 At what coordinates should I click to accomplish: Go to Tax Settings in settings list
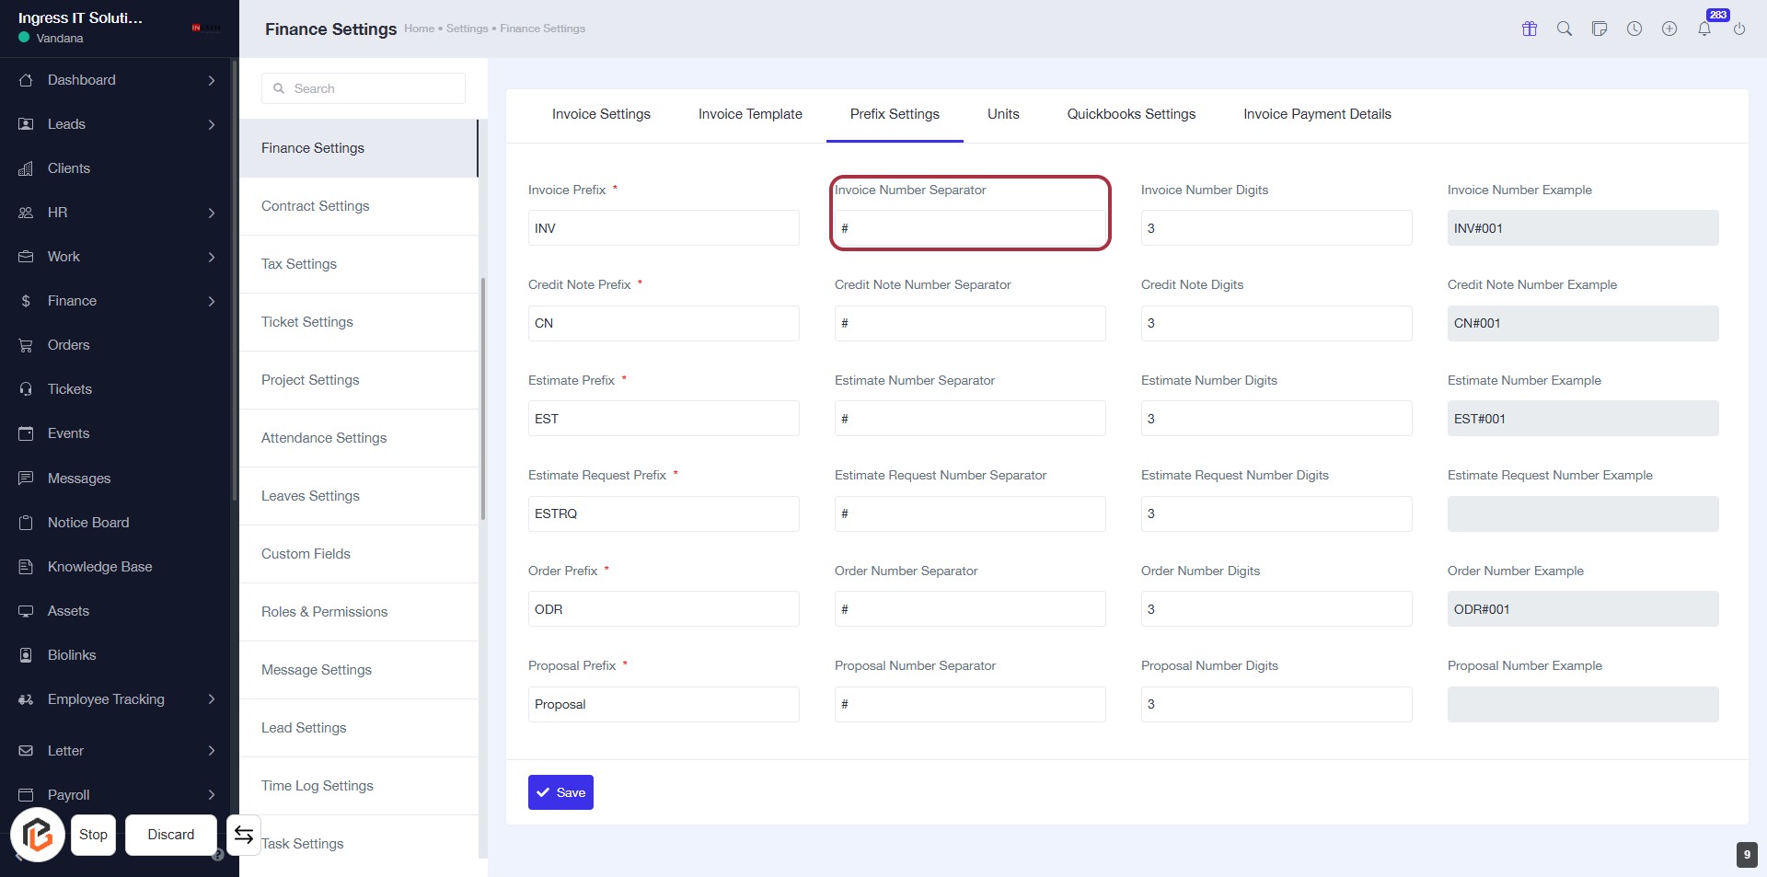(299, 264)
